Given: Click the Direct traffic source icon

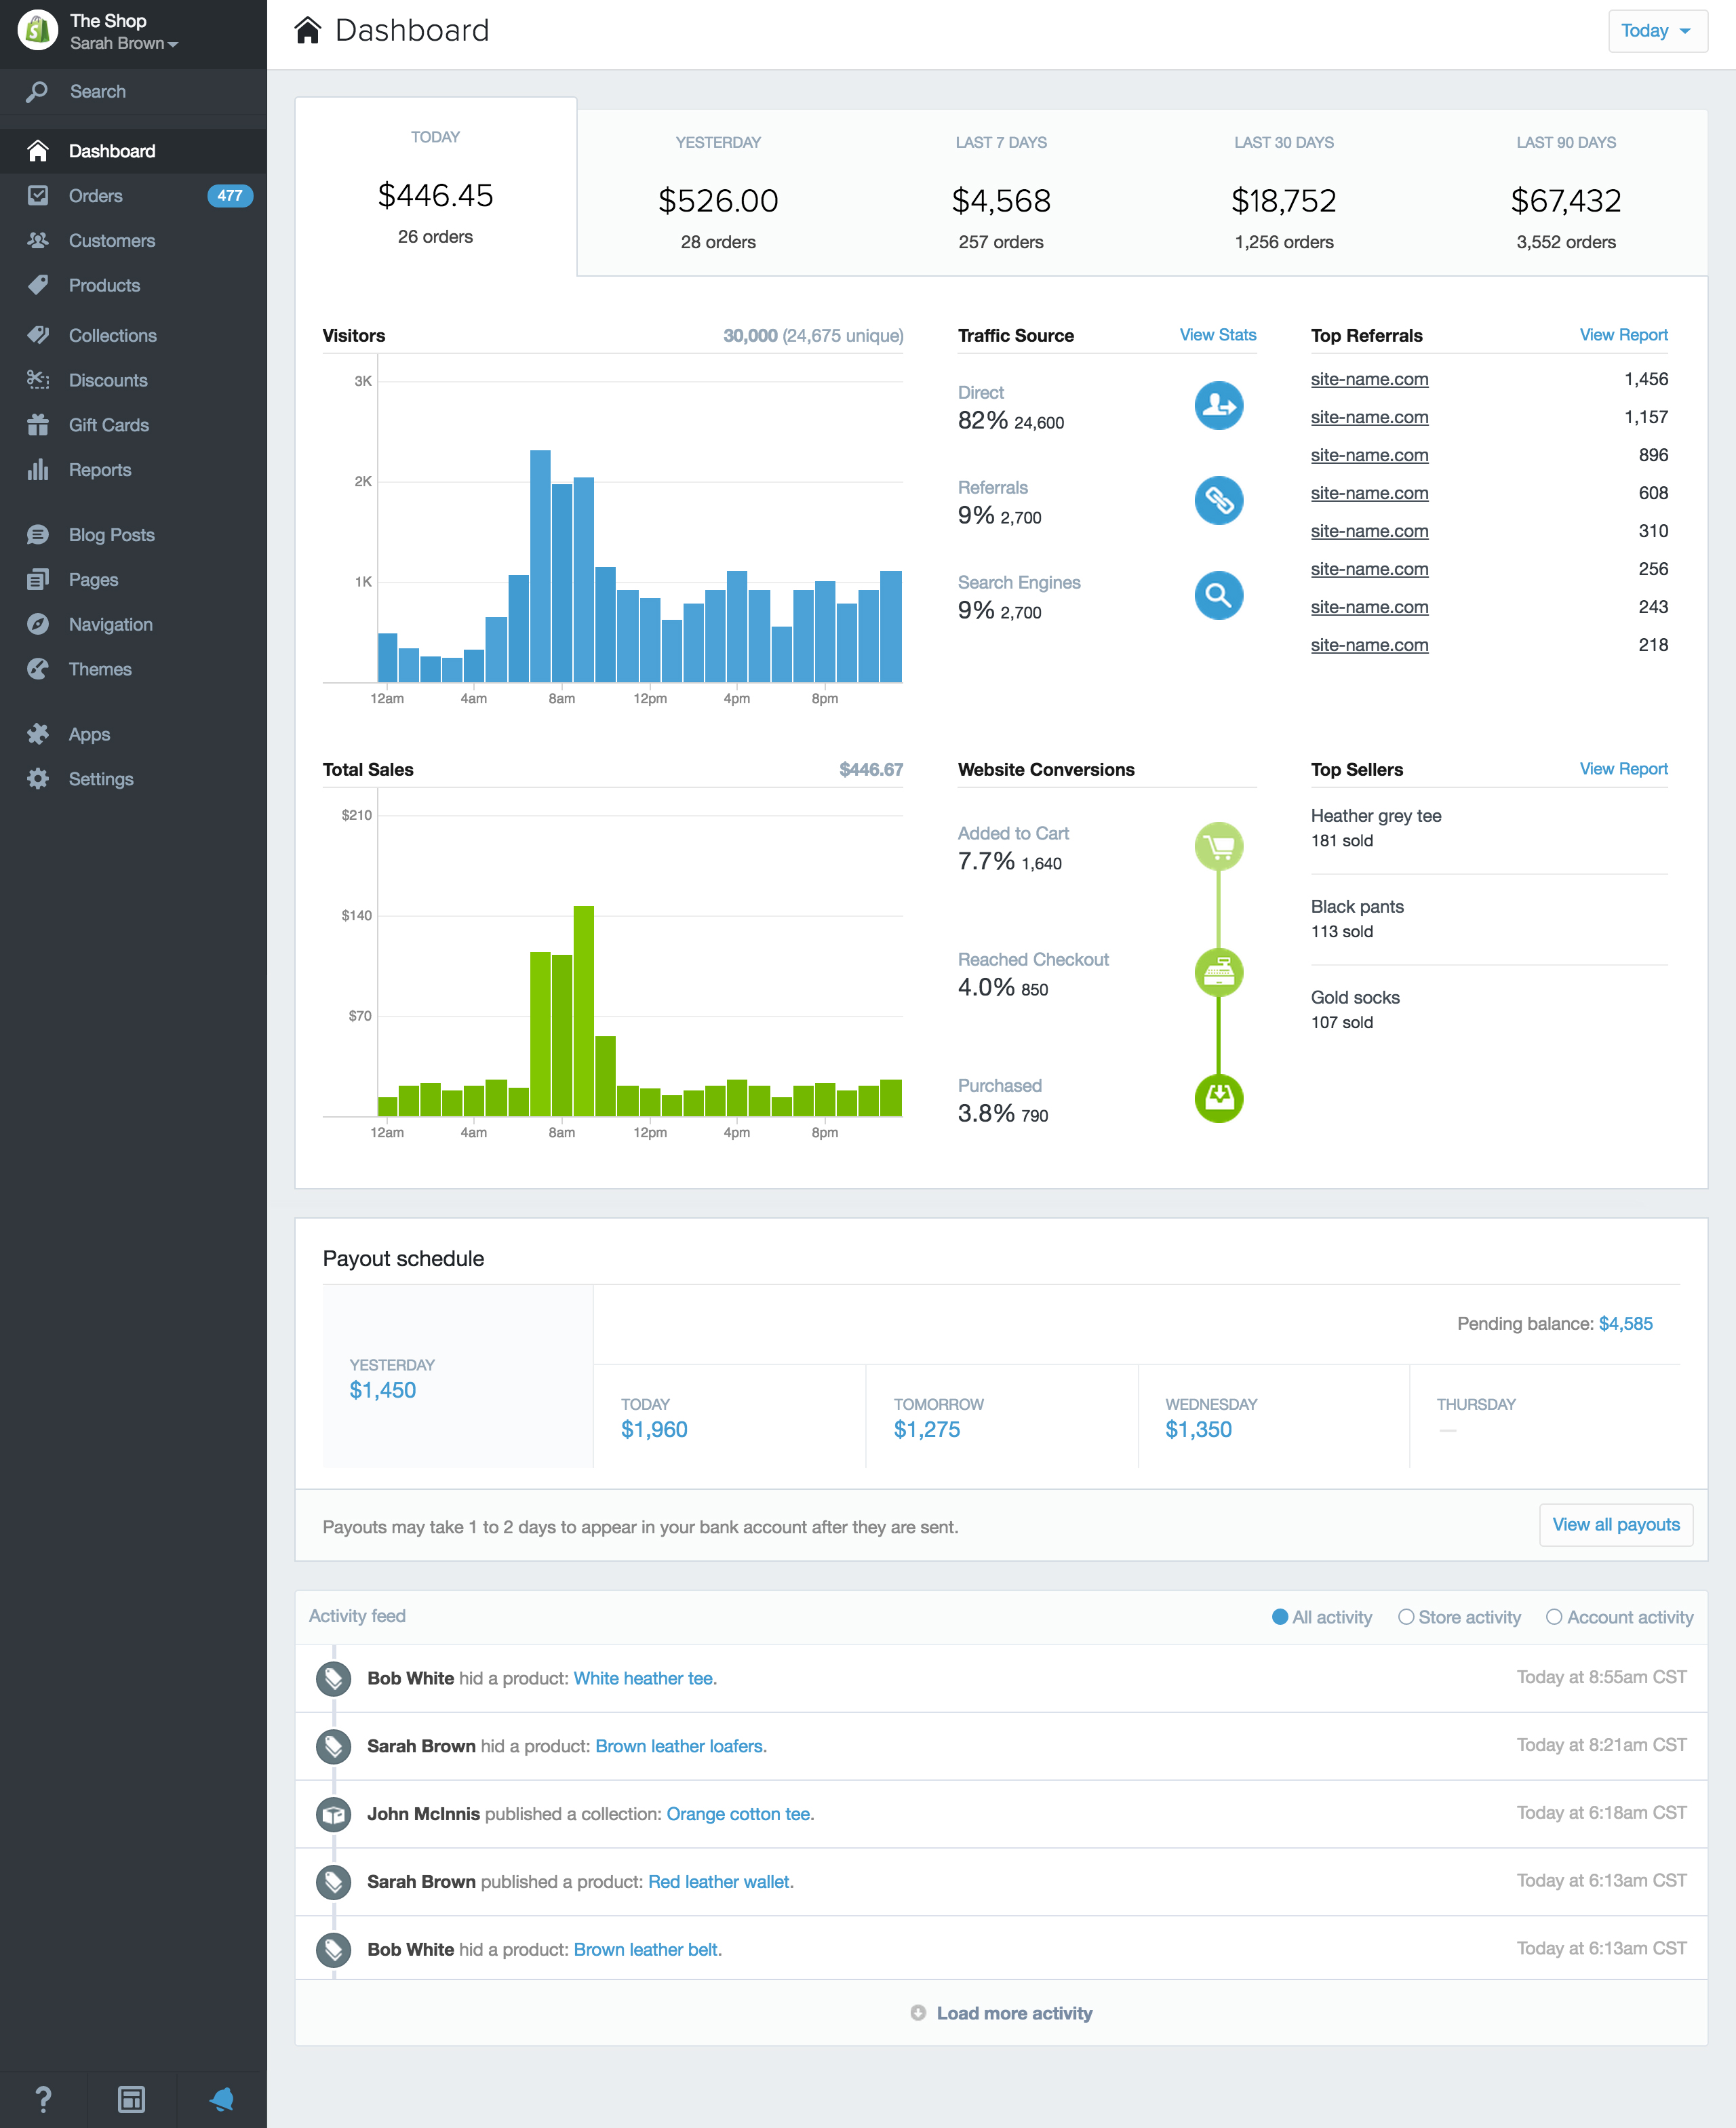Looking at the screenshot, I should 1218,406.
